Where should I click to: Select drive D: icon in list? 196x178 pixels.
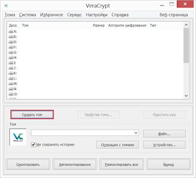pyautogui.click(x=11, y=42)
